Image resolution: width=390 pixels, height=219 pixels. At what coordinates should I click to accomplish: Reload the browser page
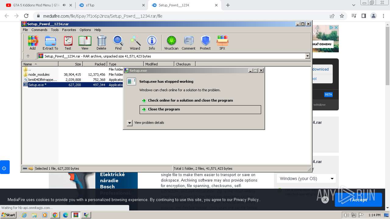pyautogui.click(x=26, y=16)
